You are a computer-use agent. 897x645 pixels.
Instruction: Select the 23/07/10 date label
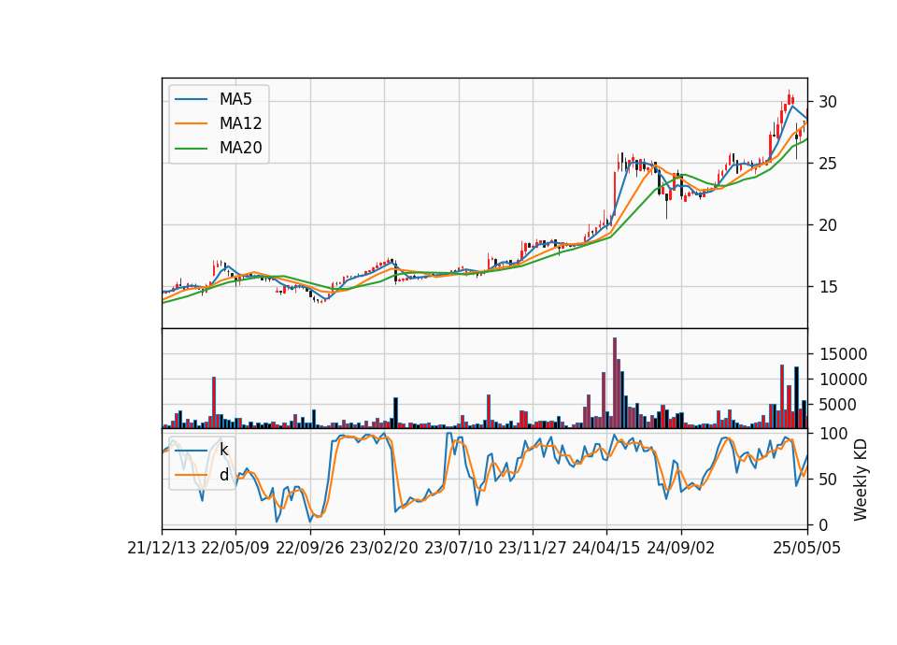point(458,548)
